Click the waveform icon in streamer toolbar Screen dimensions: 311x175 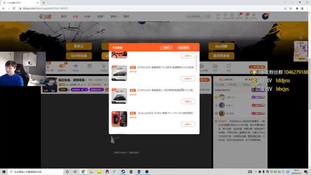pyautogui.click(x=75, y=66)
